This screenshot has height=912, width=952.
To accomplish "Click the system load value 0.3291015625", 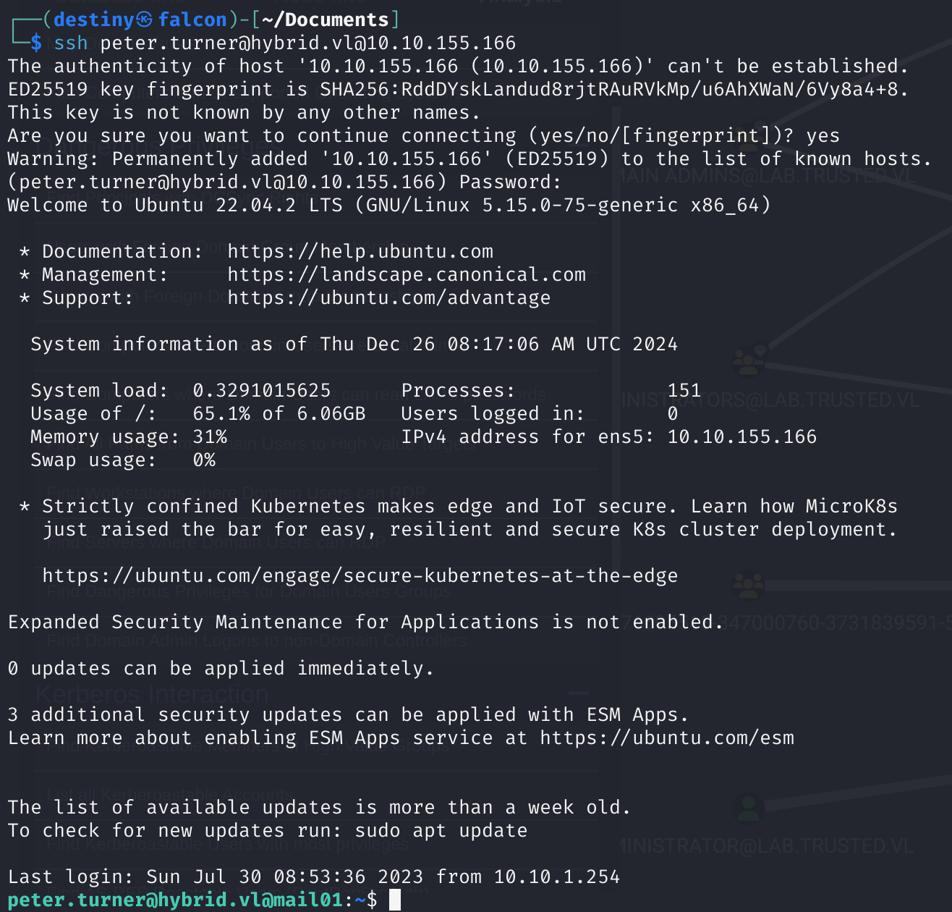I will (x=261, y=390).
